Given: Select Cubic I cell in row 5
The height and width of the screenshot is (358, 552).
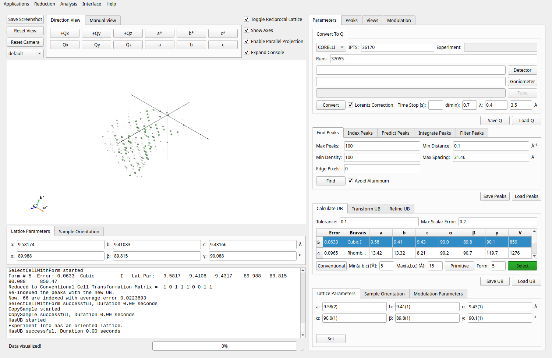Looking at the screenshot, I should click(358, 242).
